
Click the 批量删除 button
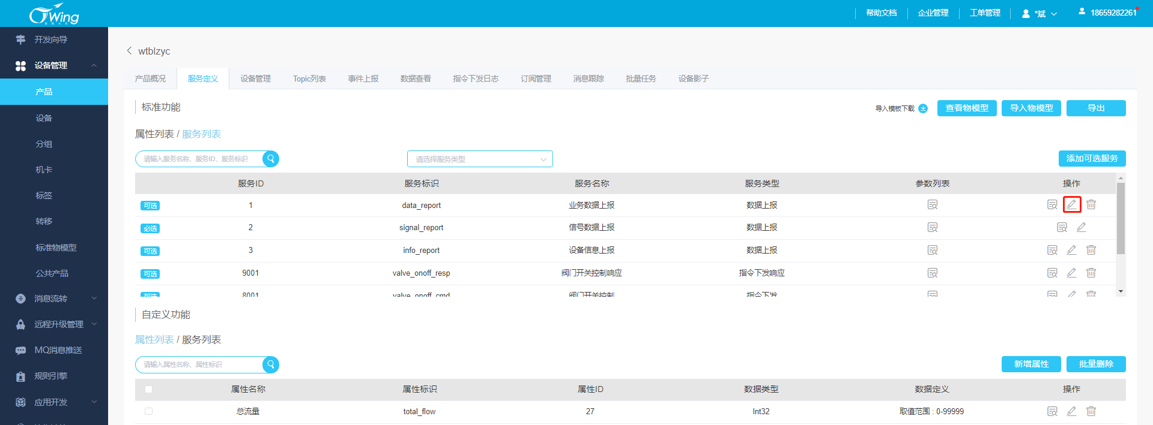[1096, 364]
